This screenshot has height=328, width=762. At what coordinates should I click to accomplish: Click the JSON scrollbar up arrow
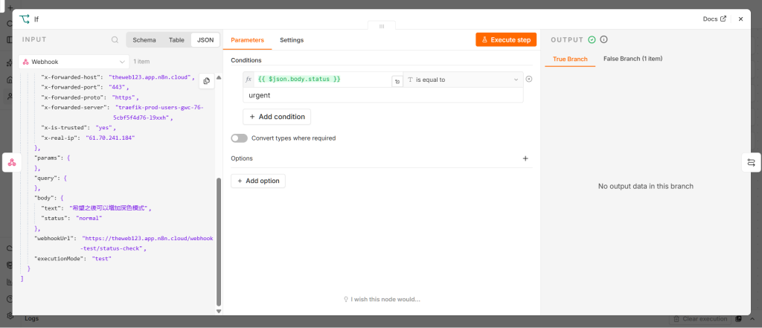tap(219, 77)
